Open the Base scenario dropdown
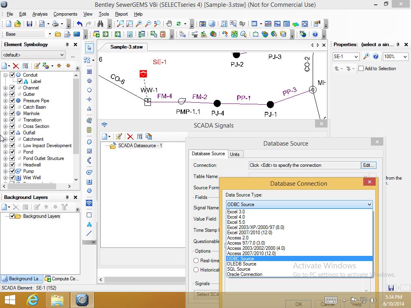Image resolution: width=411 pixels, height=308 pixels. (50, 34)
